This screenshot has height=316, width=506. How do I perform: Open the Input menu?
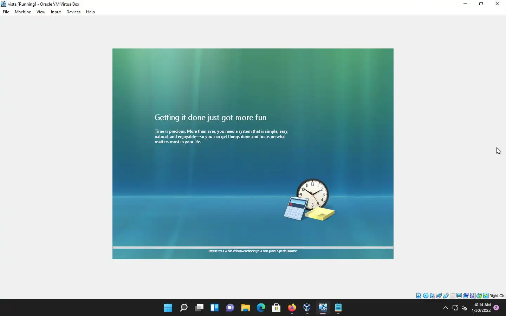tap(56, 12)
